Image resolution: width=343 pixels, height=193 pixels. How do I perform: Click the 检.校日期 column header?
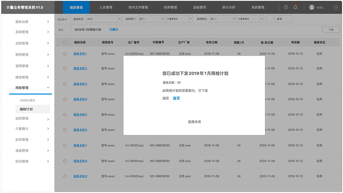pyautogui.click(x=267, y=43)
